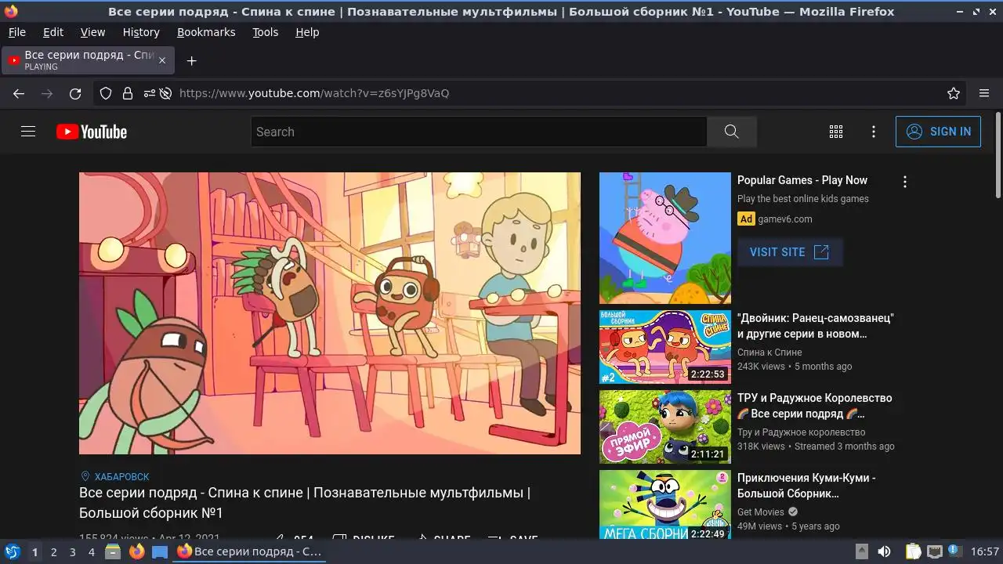Open the clipboard manager tray icon

click(914, 551)
